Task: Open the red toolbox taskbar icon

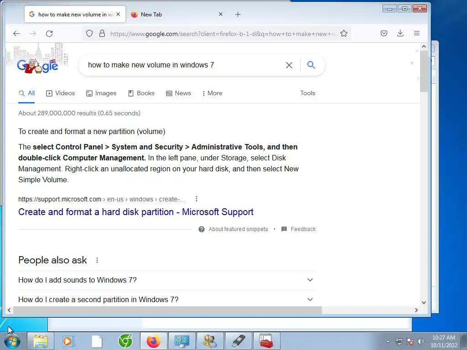Action: coord(266,341)
